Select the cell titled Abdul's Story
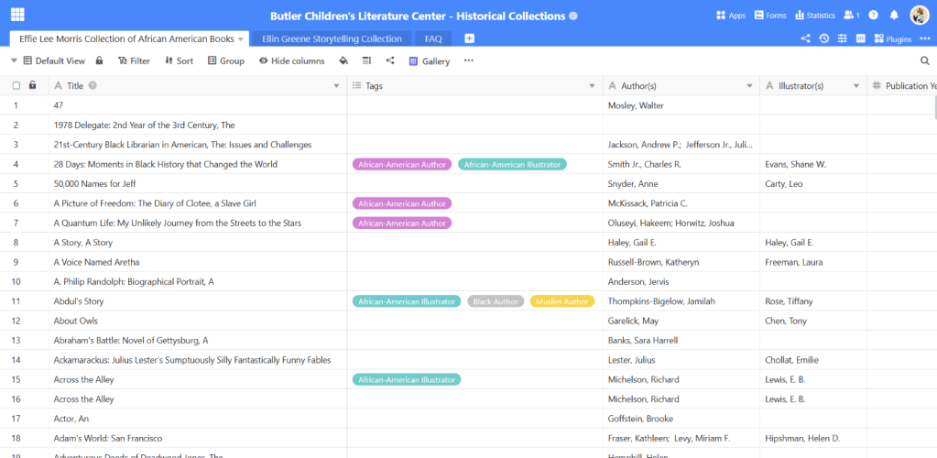Screen dimensions: 937x458 point(79,301)
